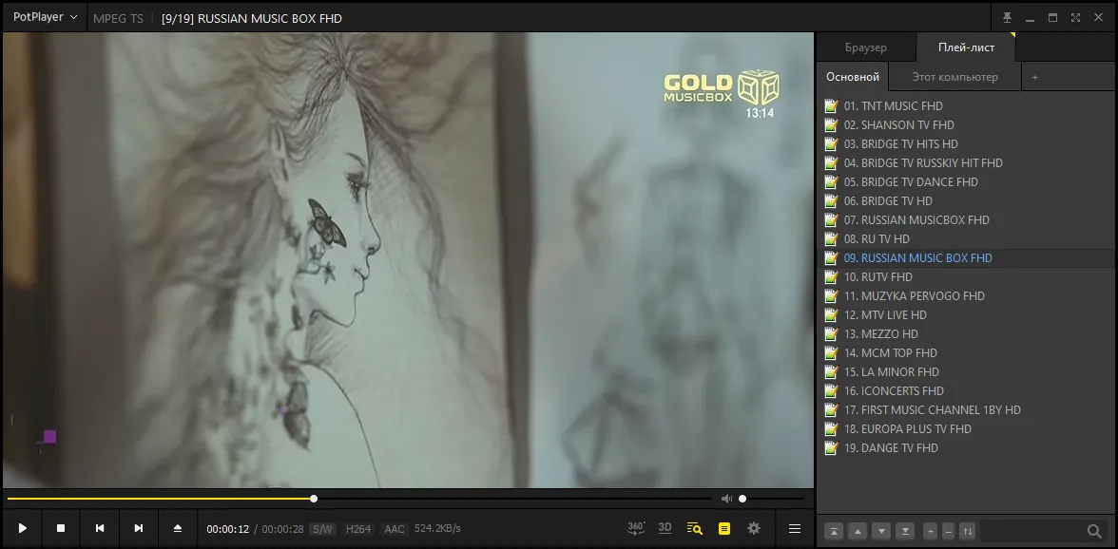Start playback with the play button
1118x549 pixels.
coord(22,528)
